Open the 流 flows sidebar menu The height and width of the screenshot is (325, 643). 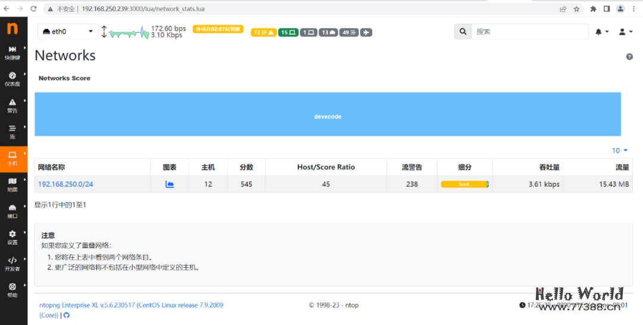pos(14,132)
